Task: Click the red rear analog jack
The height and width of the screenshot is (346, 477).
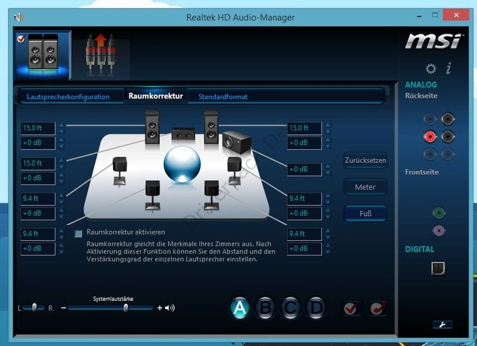Action: (429, 137)
